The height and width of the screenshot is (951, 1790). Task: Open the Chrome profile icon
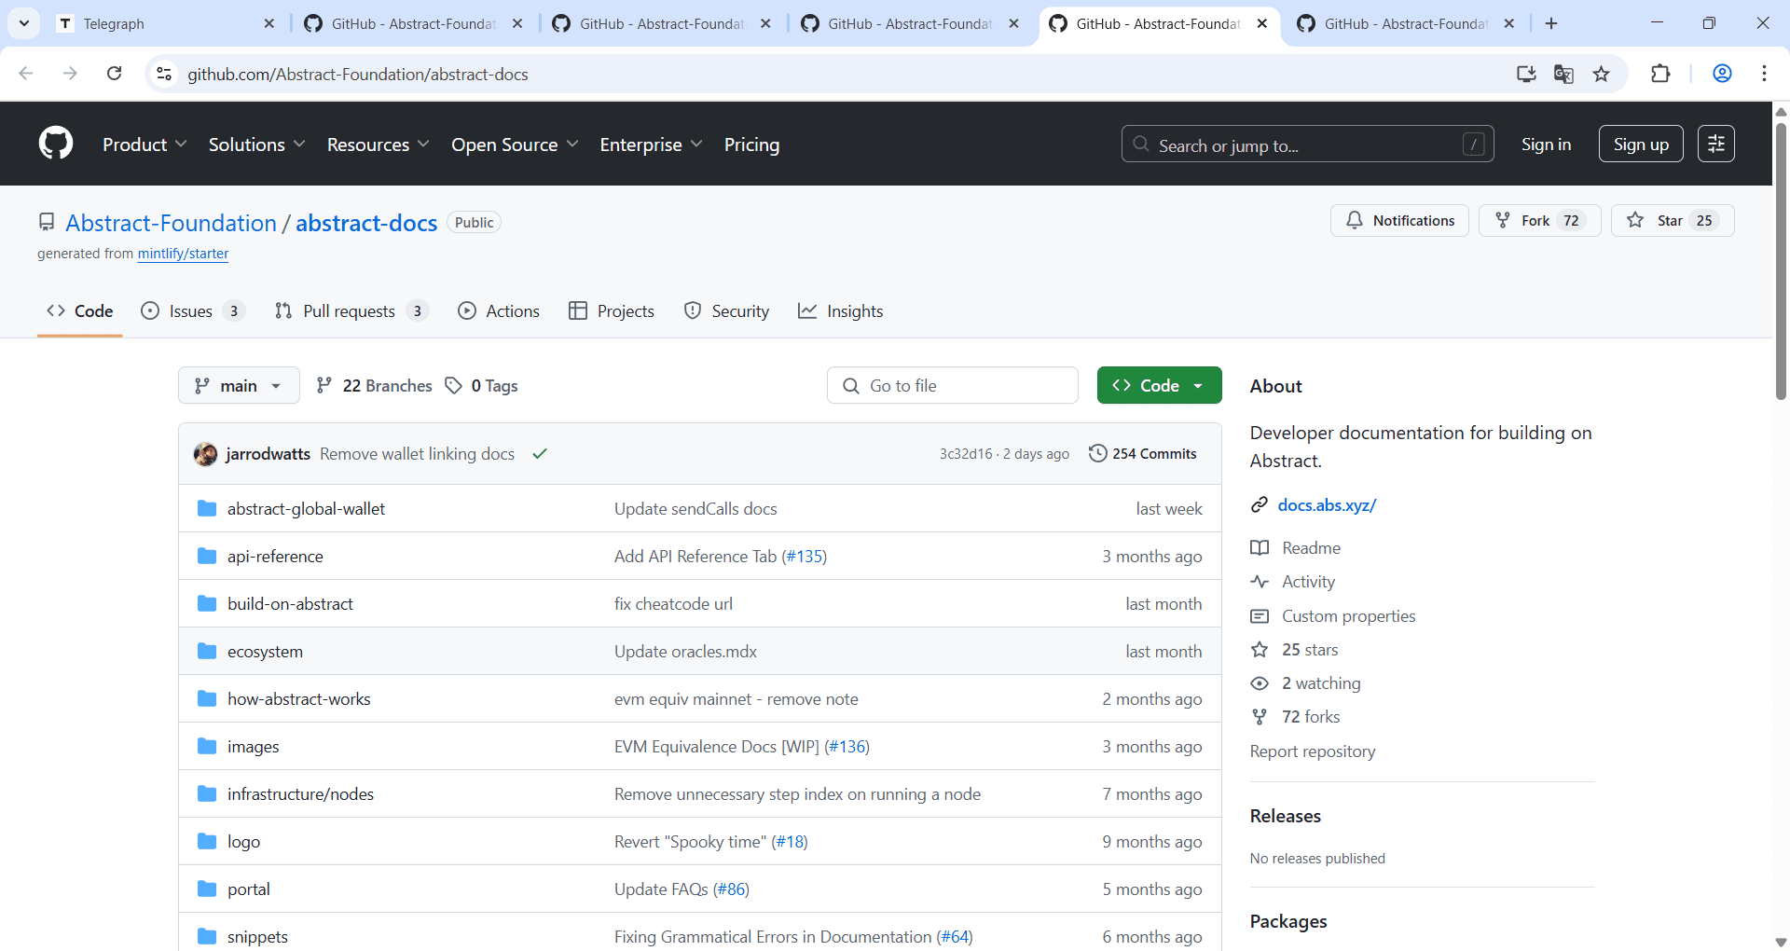pyautogui.click(x=1722, y=74)
